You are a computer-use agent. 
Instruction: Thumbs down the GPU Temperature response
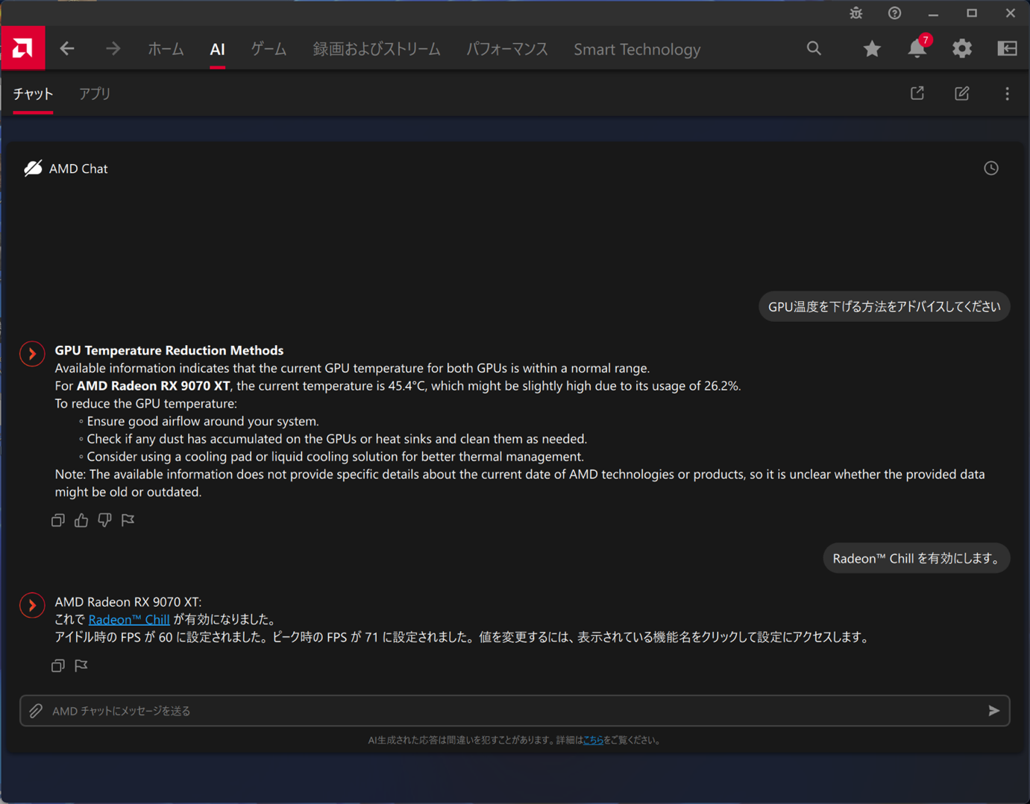[x=104, y=520]
